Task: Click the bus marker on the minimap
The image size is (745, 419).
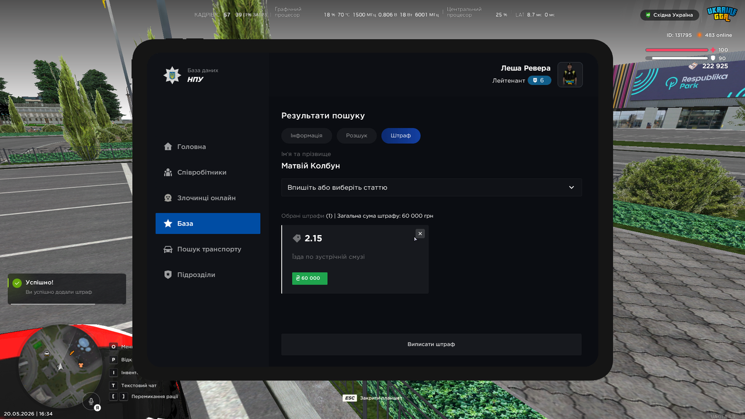Action: point(47,353)
